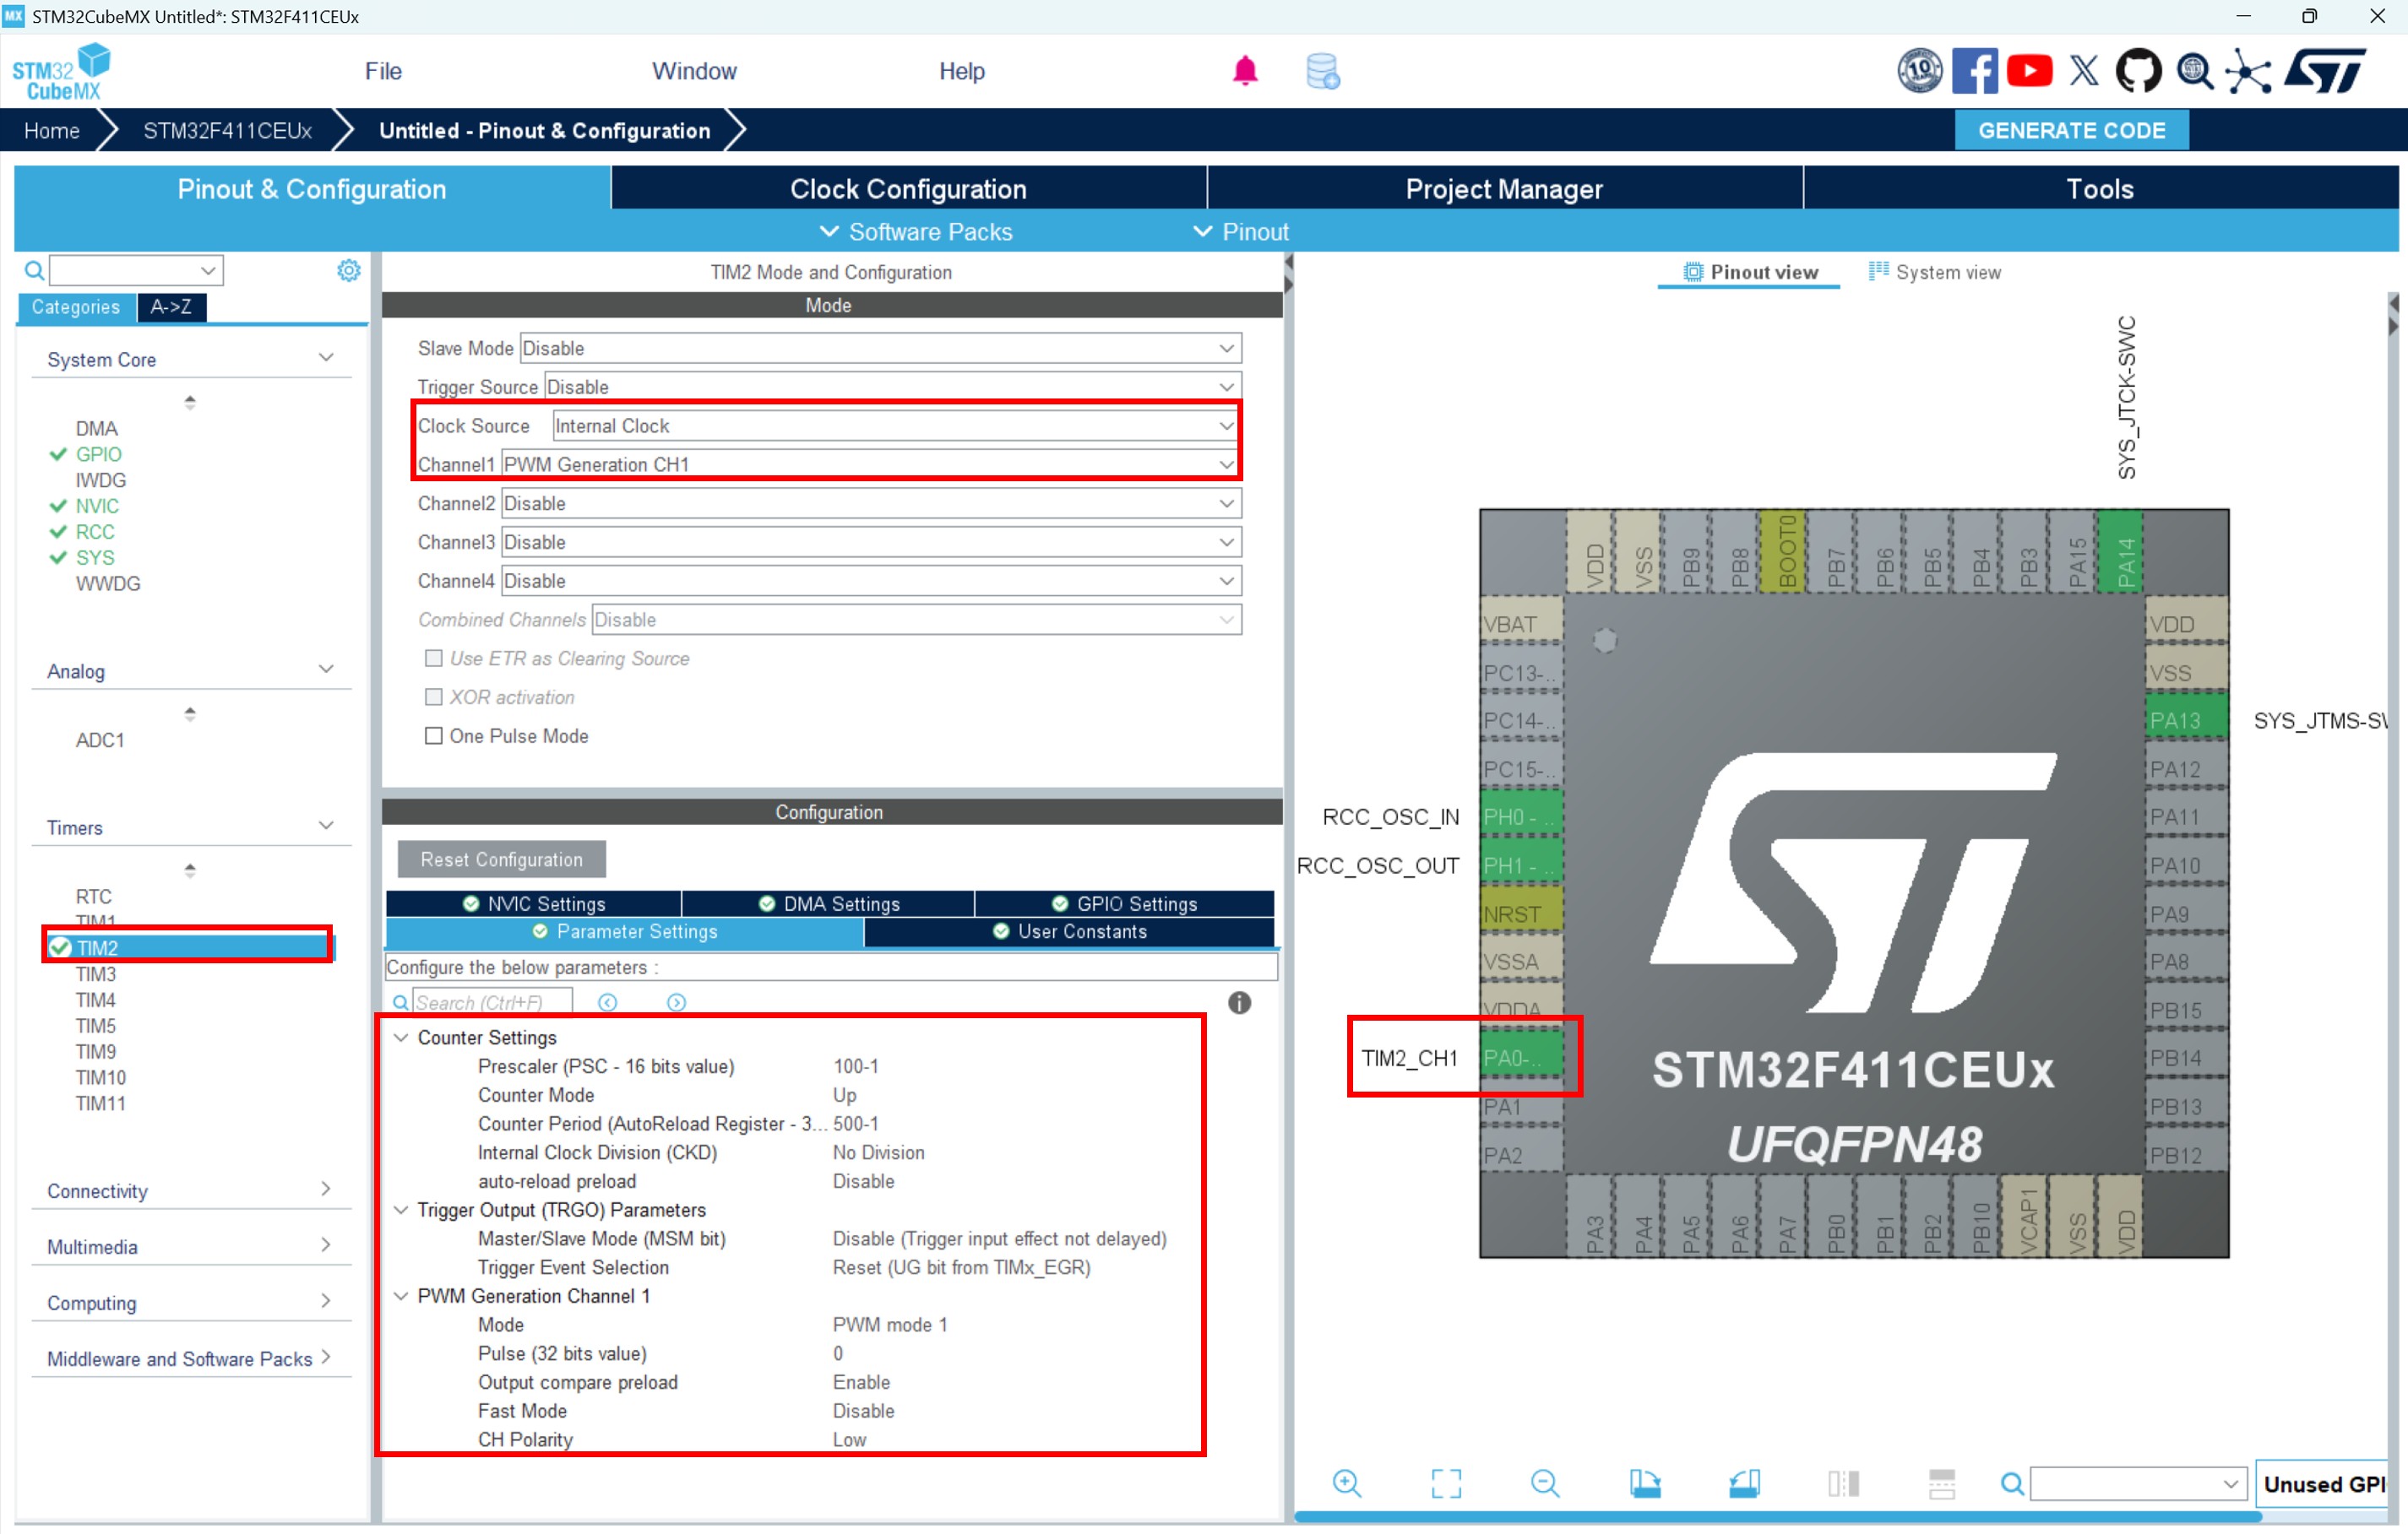
Task: Toggle the XOR activation checkbox
Action: click(433, 697)
